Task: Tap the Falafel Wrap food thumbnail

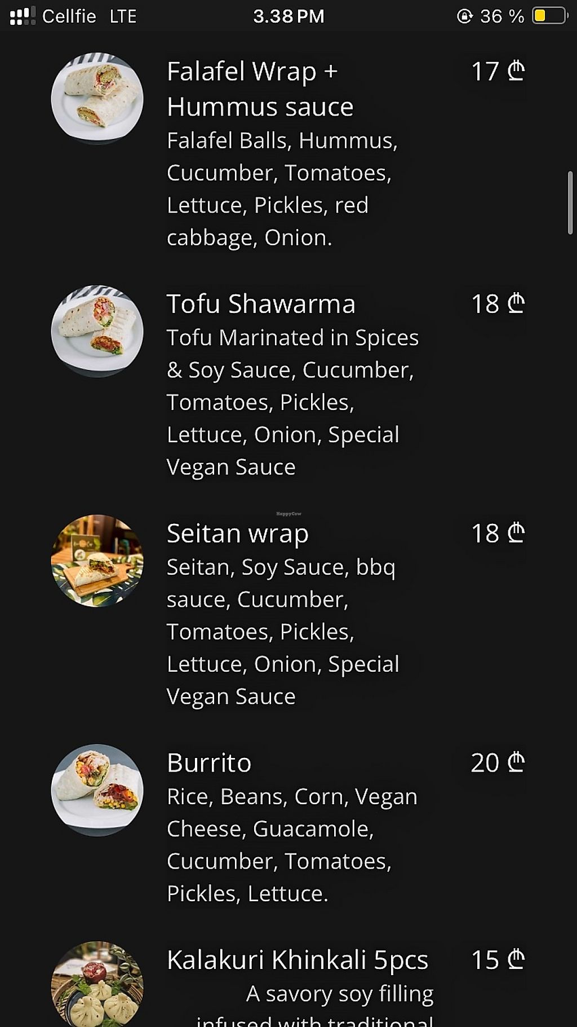Action: point(97,99)
